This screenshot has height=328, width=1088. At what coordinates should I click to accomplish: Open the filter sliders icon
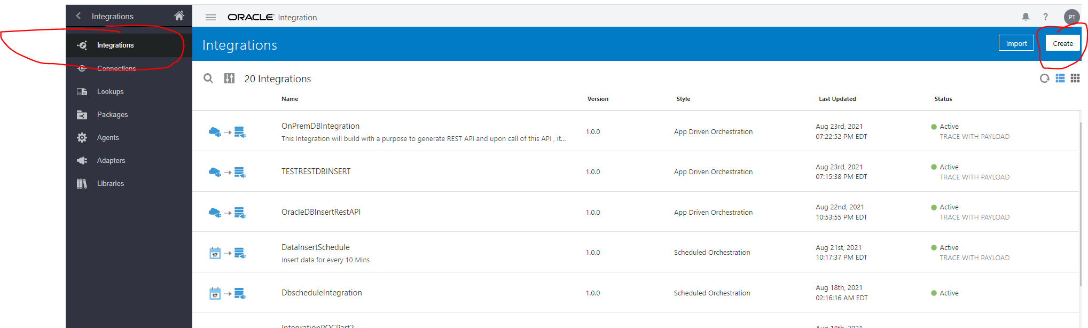pyautogui.click(x=229, y=79)
